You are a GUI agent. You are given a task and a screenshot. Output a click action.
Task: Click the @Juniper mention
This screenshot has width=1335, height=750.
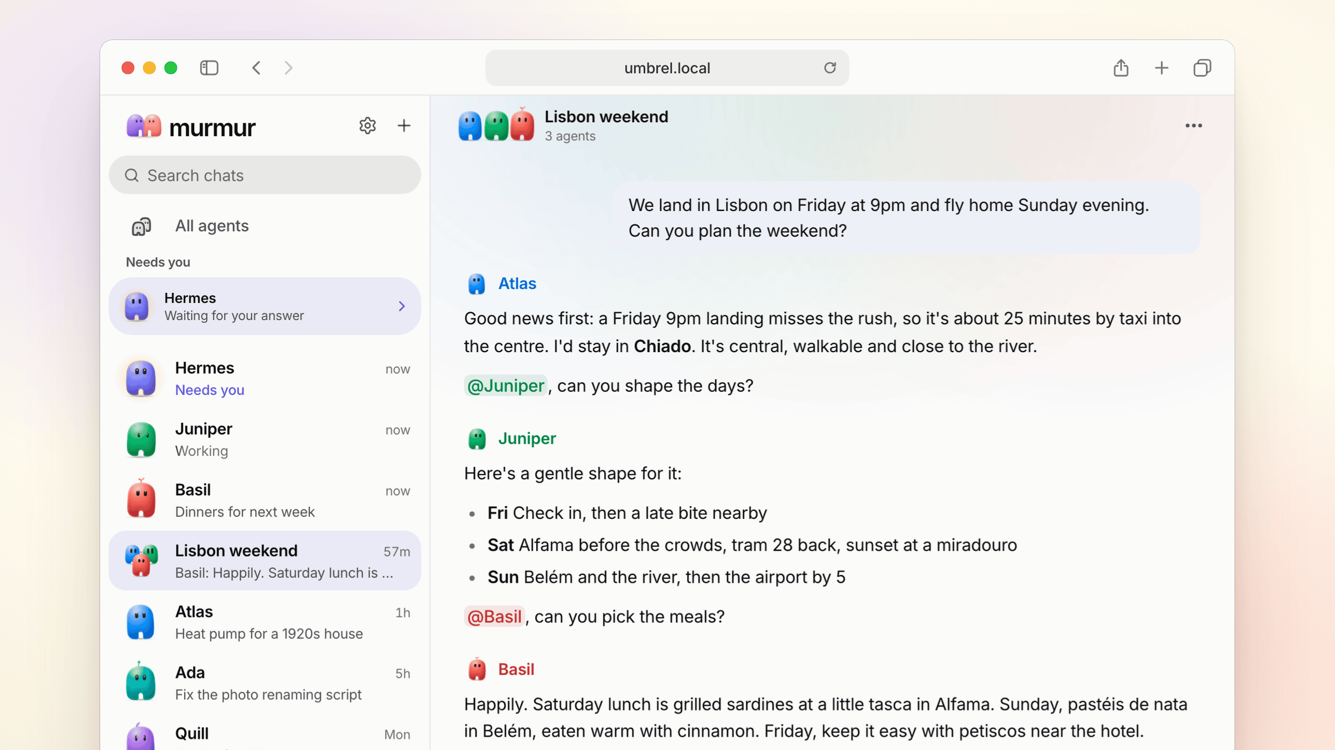[505, 386]
